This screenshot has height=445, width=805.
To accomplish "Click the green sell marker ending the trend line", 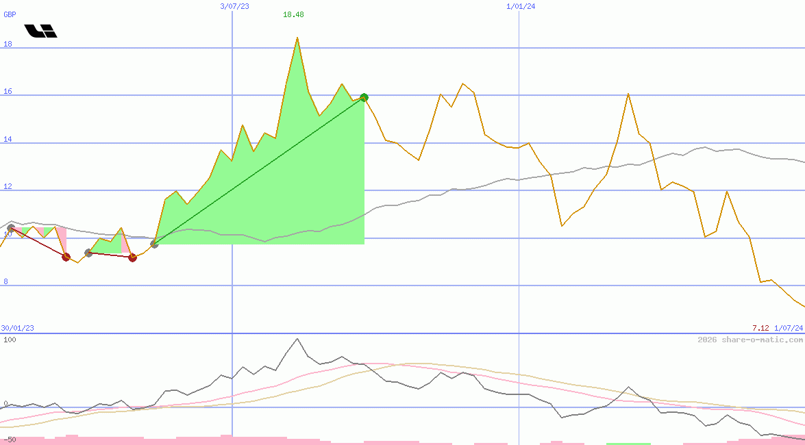I will (364, 97).
